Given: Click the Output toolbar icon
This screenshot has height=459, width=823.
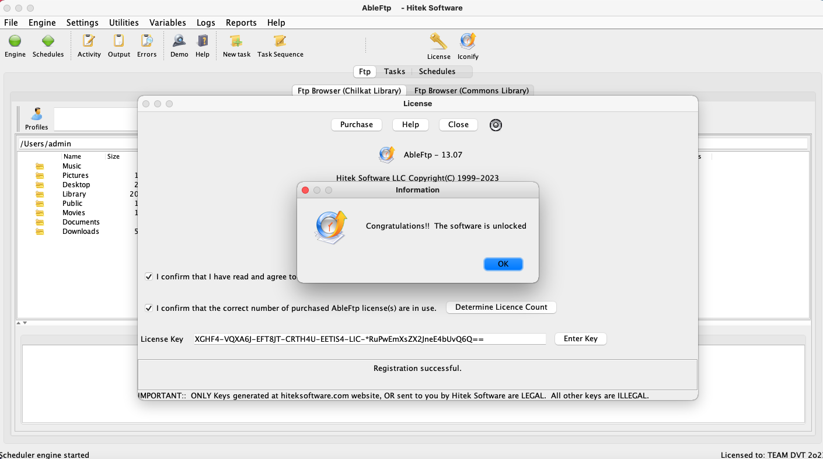Looking at the screenshot, I should click(118, 41).
